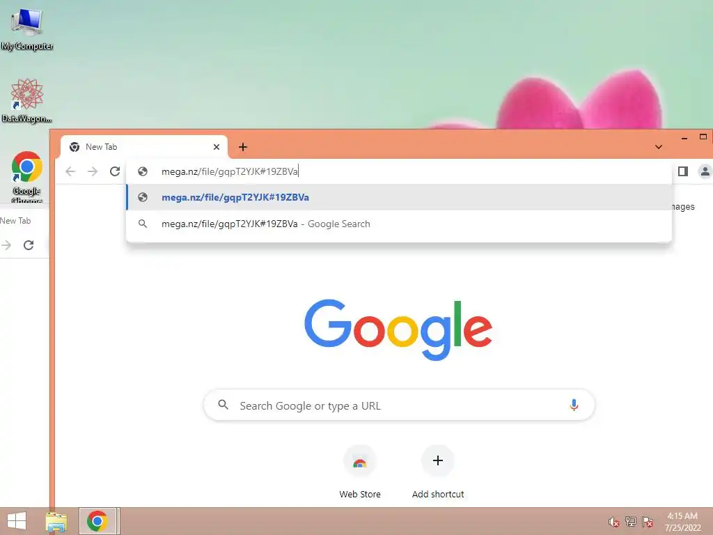Switch to the New Tab tab in front window
Viewport: 713px width, 535px height.
(x=143, y=147)
